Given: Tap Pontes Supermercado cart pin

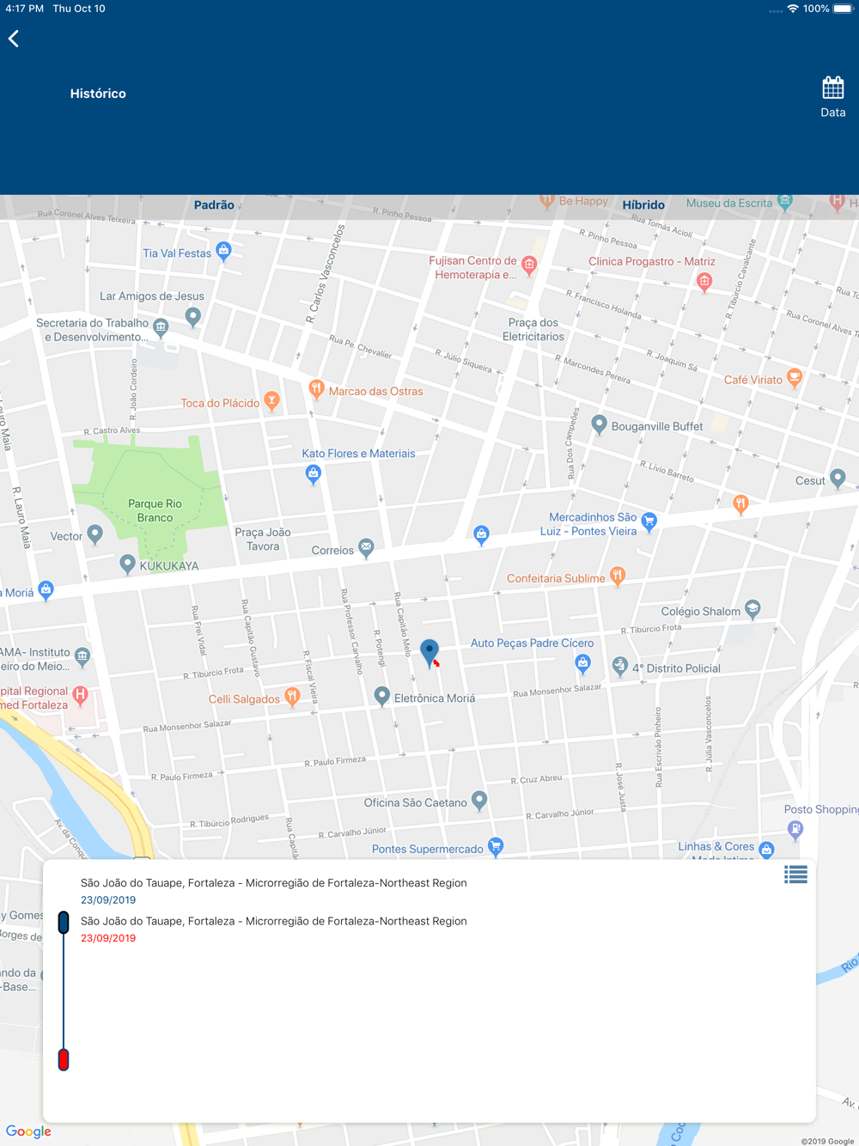Looking at the screenshot, I should click(x=496, y=847).
